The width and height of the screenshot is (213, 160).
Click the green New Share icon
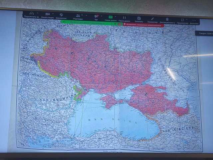click(111, 16)
